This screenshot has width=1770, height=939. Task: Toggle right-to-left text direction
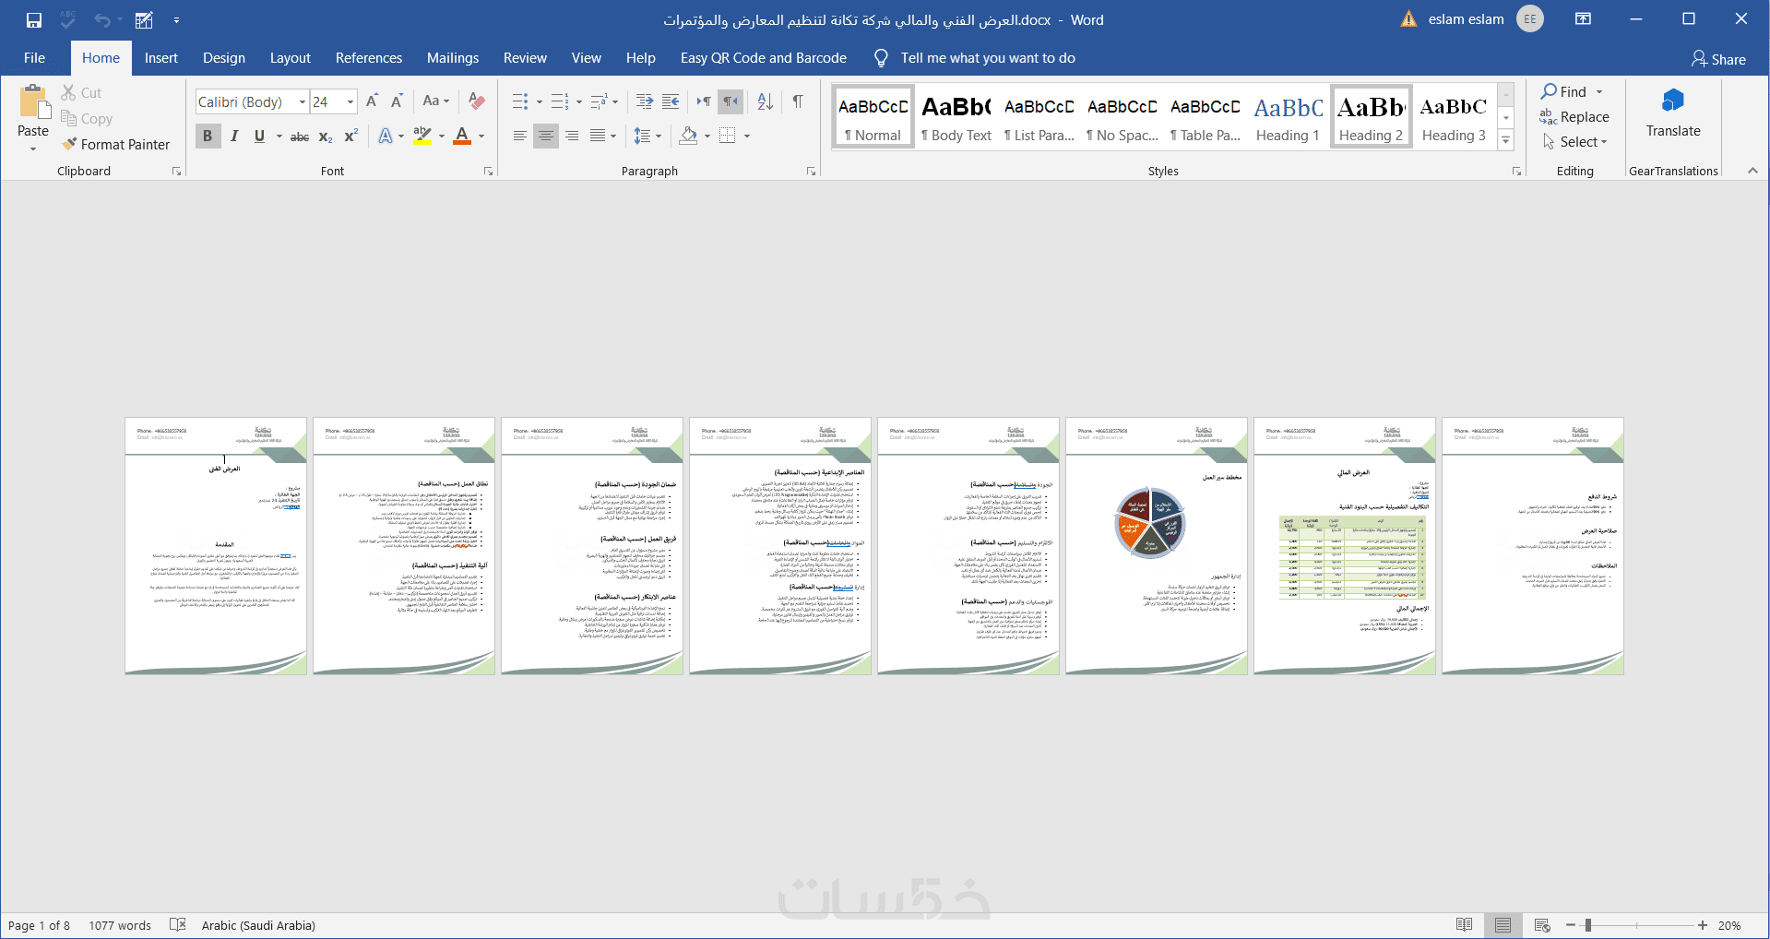(730, 101)
